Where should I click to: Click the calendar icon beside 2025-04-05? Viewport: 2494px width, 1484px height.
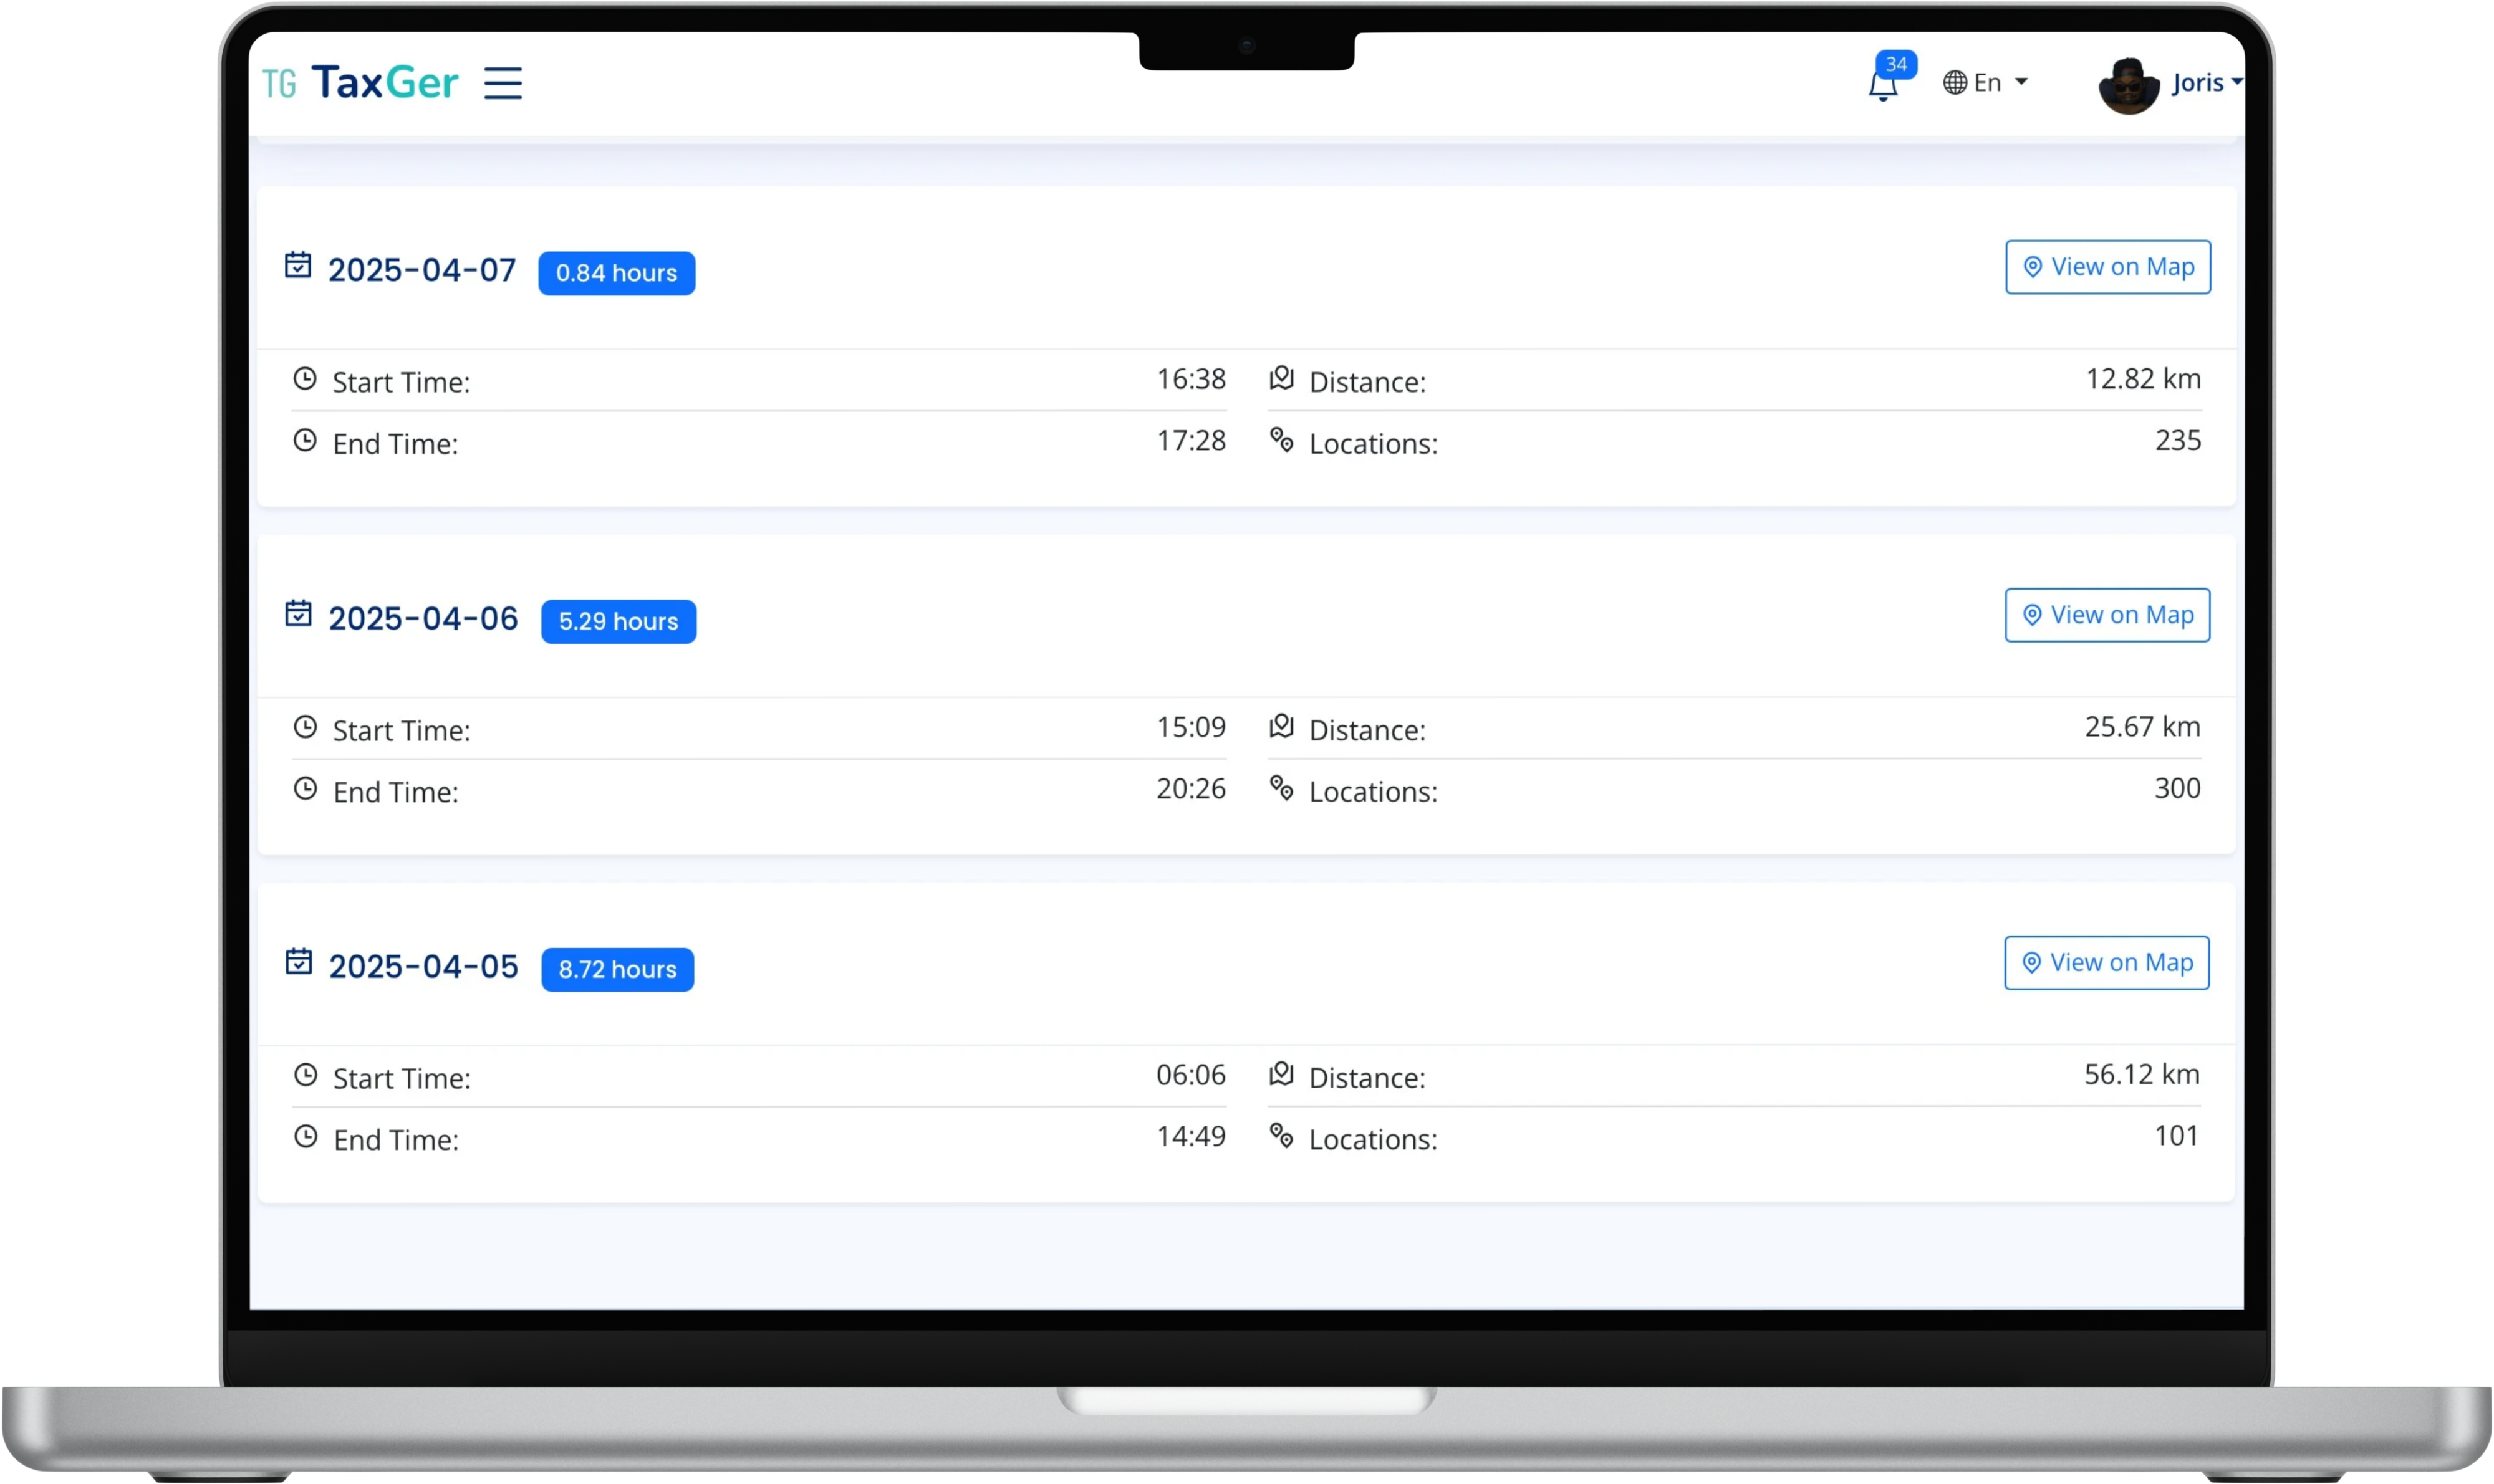298,961
